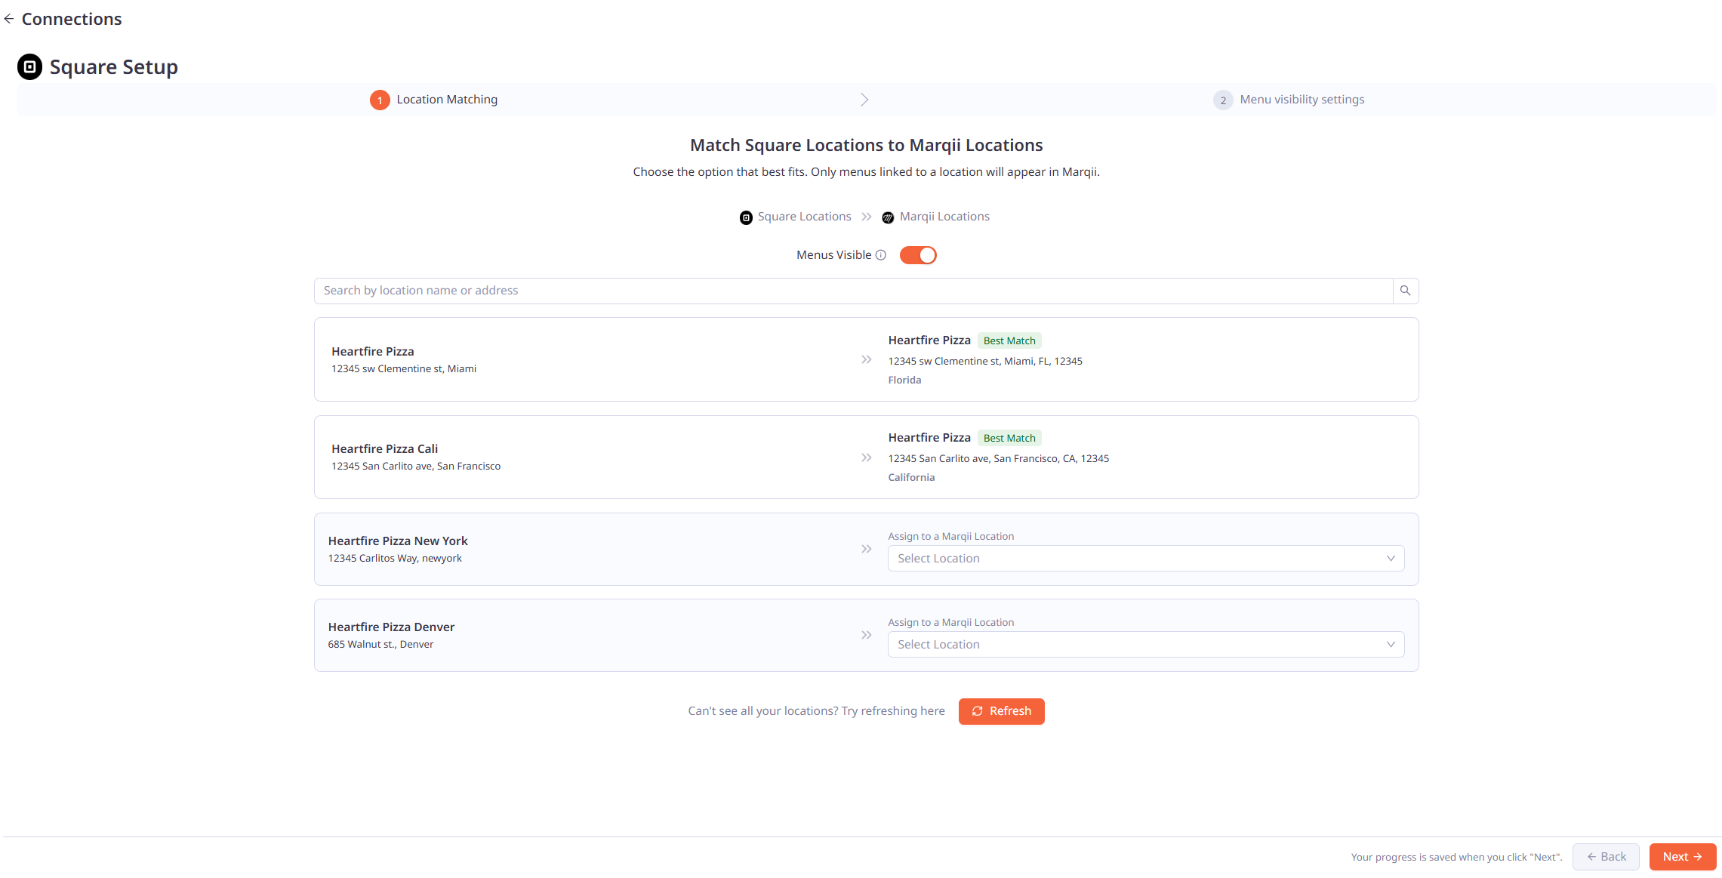
Task: Click 'Marqii Locations' header label
Action: [944, 217]
